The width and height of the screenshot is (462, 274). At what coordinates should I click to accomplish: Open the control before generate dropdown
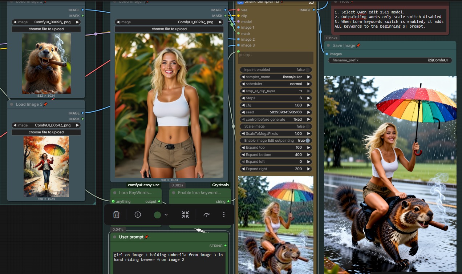coord(276,119)
